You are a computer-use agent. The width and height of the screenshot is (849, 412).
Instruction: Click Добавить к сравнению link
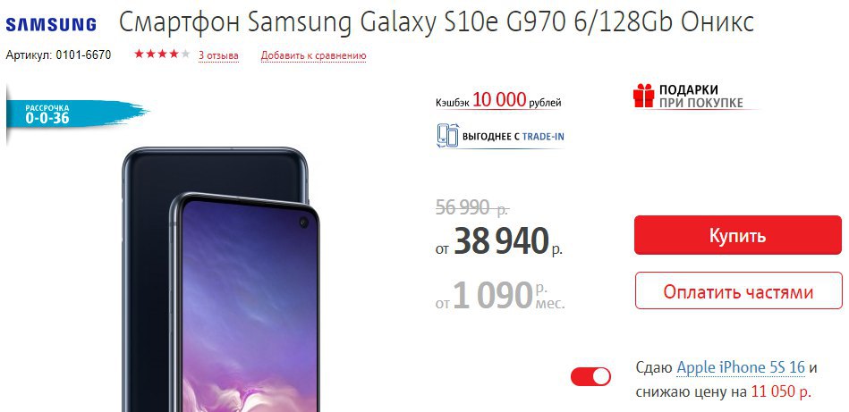(x=313, y=55)
